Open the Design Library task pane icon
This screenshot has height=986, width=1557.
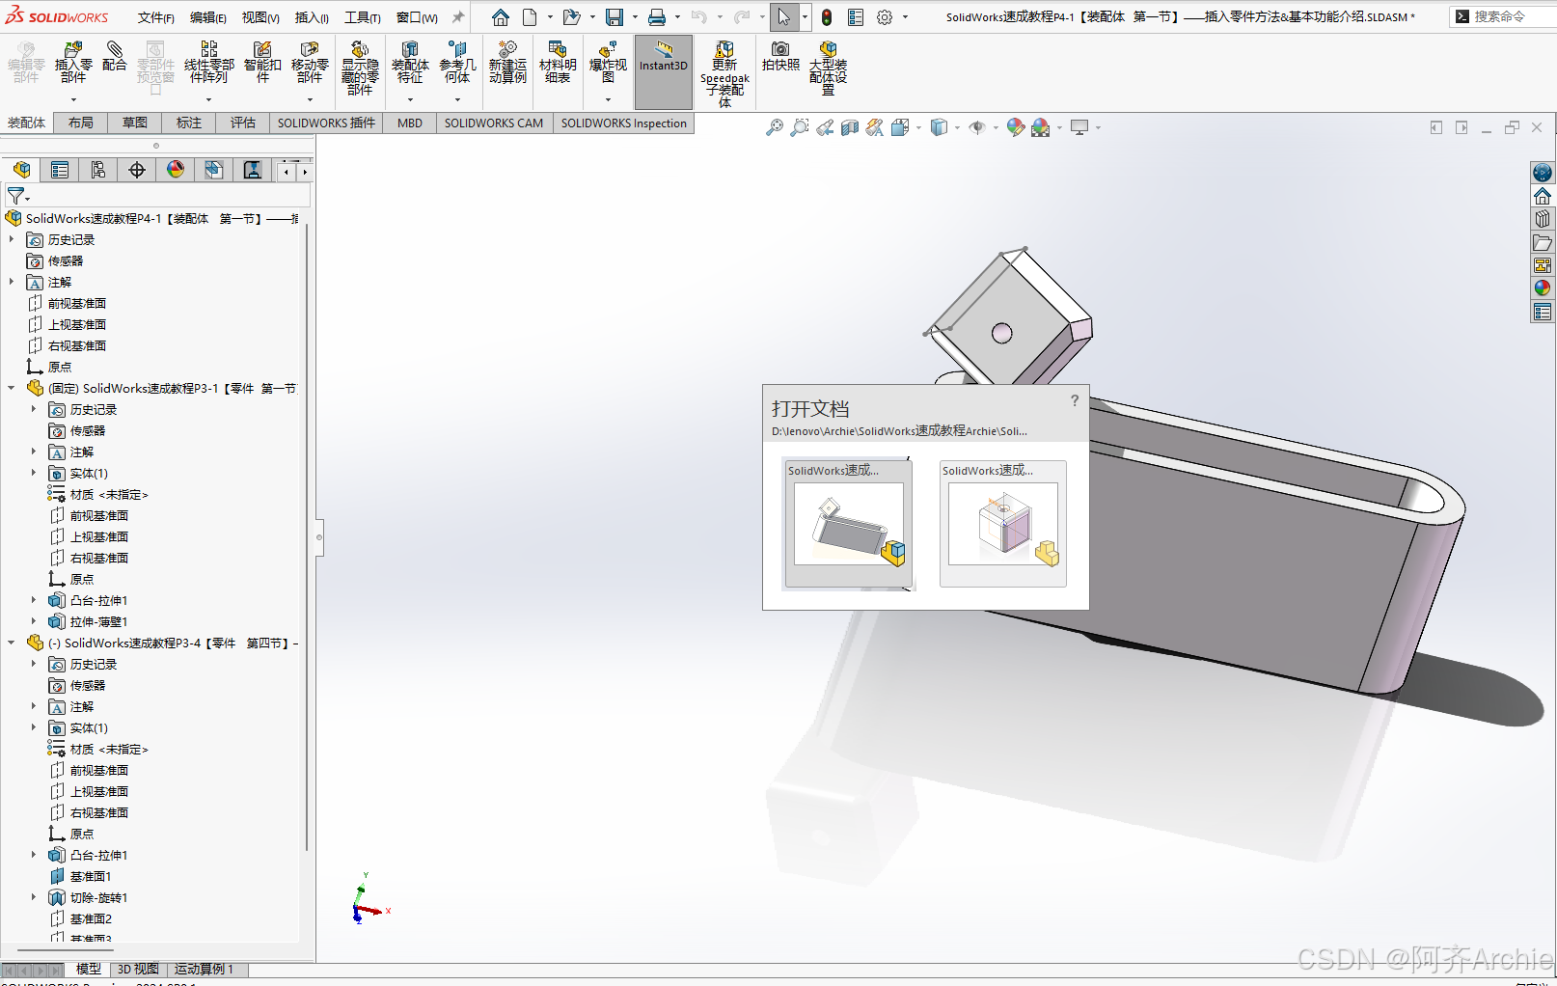click(1543, 219)
